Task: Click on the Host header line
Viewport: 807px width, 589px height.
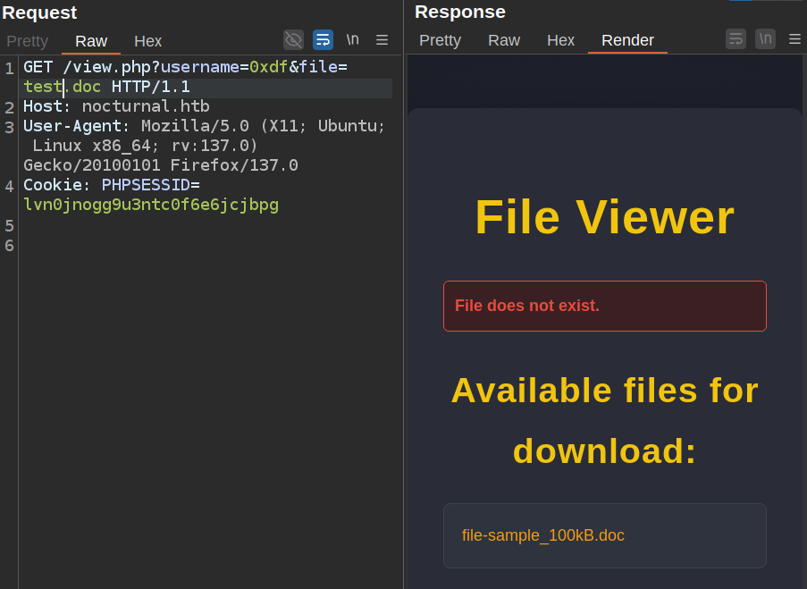Action: click(x=116, y=106)
